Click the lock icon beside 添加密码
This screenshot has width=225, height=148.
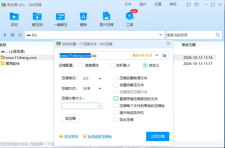pyautogui.click(x=61, y=136)
